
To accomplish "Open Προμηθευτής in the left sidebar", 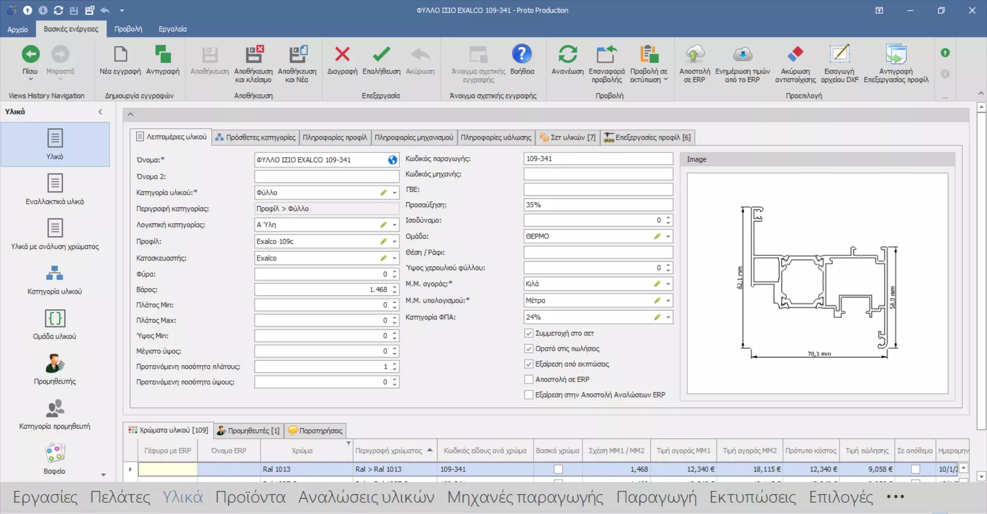I will point(55,369).
